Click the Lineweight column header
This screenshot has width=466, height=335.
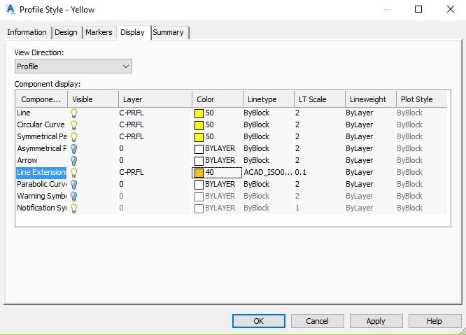[371, 99]
